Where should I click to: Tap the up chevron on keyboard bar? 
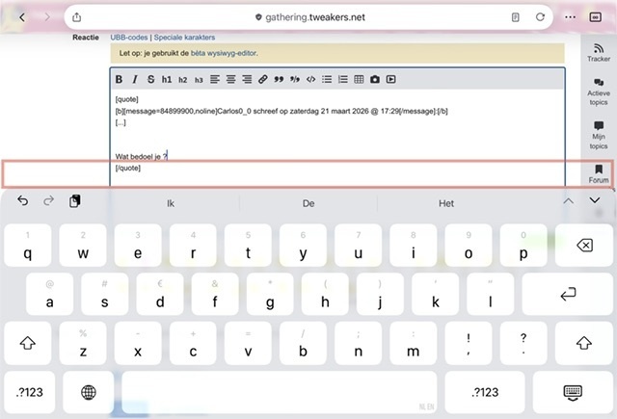coord(568,201)
